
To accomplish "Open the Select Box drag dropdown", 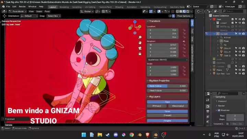I will [x=54, y=16].
